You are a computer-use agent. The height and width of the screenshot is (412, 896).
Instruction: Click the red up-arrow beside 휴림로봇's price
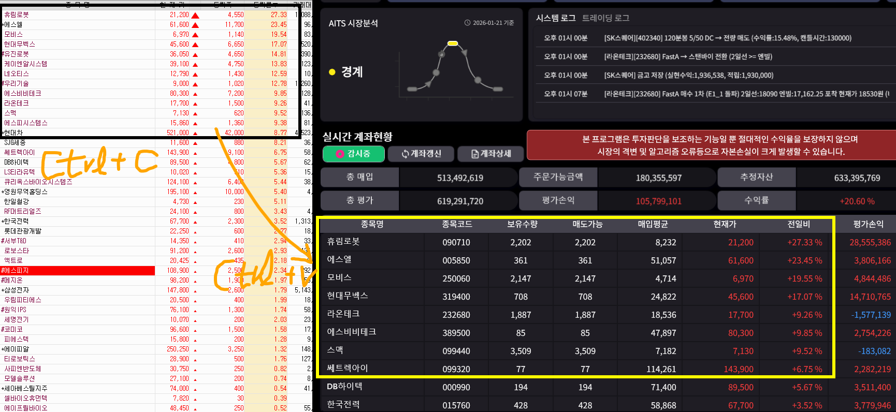(x=195, y=15)
